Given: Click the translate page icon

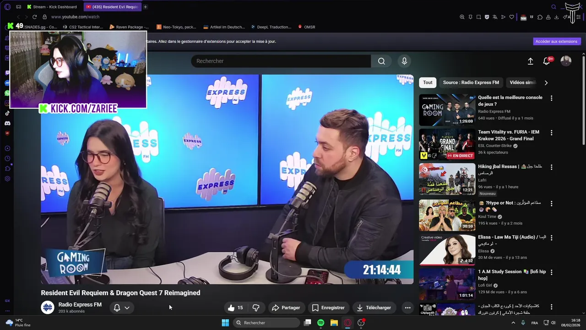Looking at the screenshot, I should [x=495, y=17].
